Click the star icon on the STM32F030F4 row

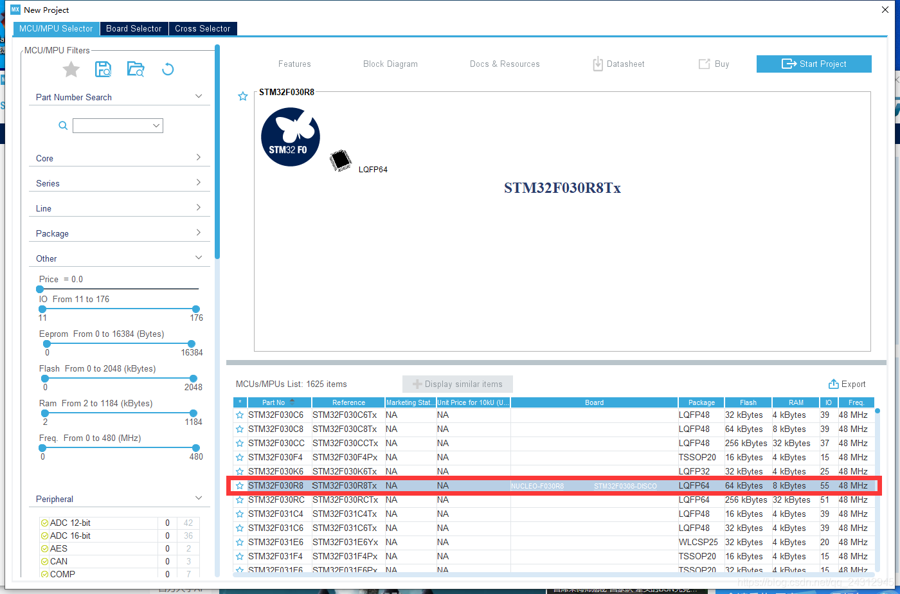(x=240, y=458)
